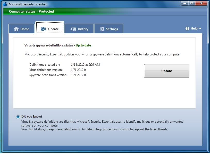Click the question mark Help icon
This screenshot has height=154, width=210.
tap(187, 28)
